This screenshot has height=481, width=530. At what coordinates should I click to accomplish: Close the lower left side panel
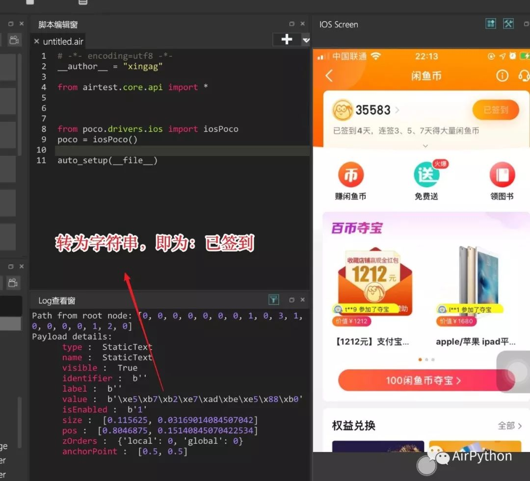click(x=22, y=266)
